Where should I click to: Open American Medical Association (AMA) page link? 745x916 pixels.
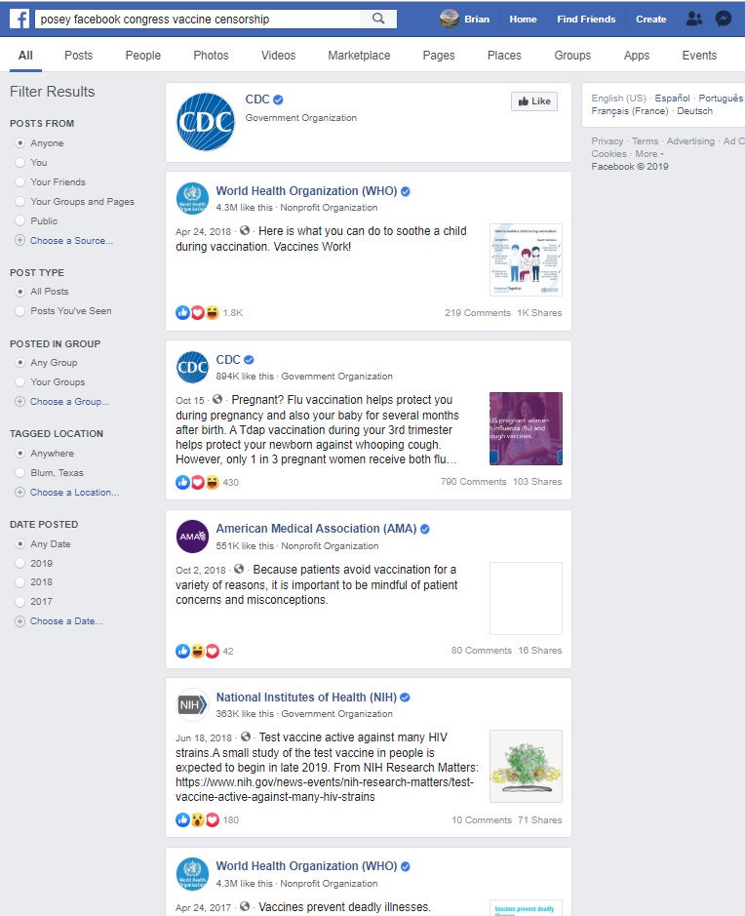tap(316, 529)
